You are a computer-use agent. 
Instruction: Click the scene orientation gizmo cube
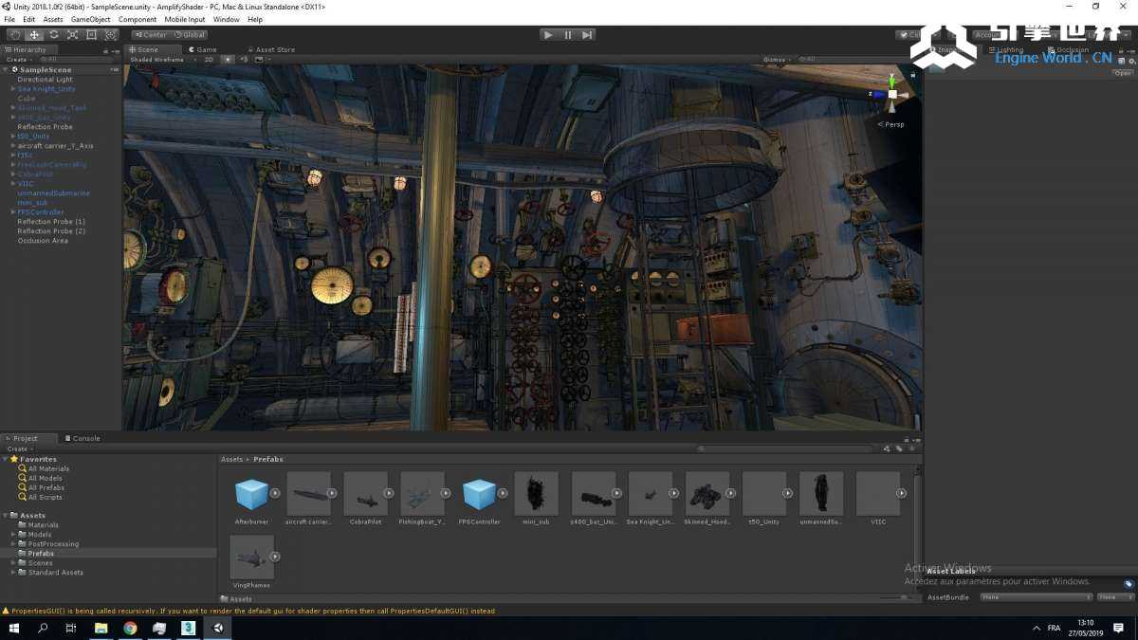coord(892,94)
